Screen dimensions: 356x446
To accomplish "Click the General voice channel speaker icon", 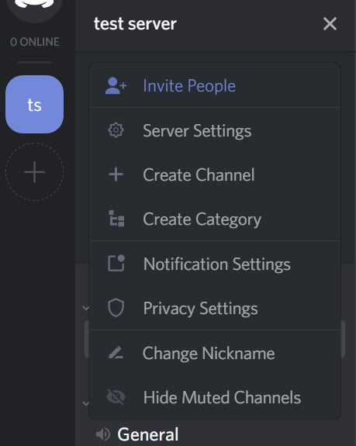I will click(102, 434).
